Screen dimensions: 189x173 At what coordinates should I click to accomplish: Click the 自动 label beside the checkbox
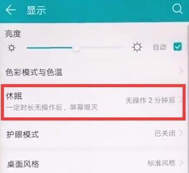pos(160,47)
